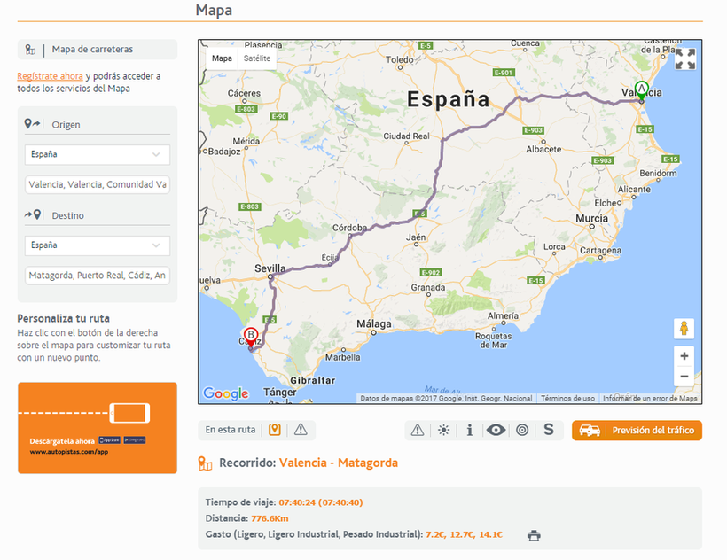Switch to Satélite map view
Screen dimensions: 727x560
(x=258, y=58)
